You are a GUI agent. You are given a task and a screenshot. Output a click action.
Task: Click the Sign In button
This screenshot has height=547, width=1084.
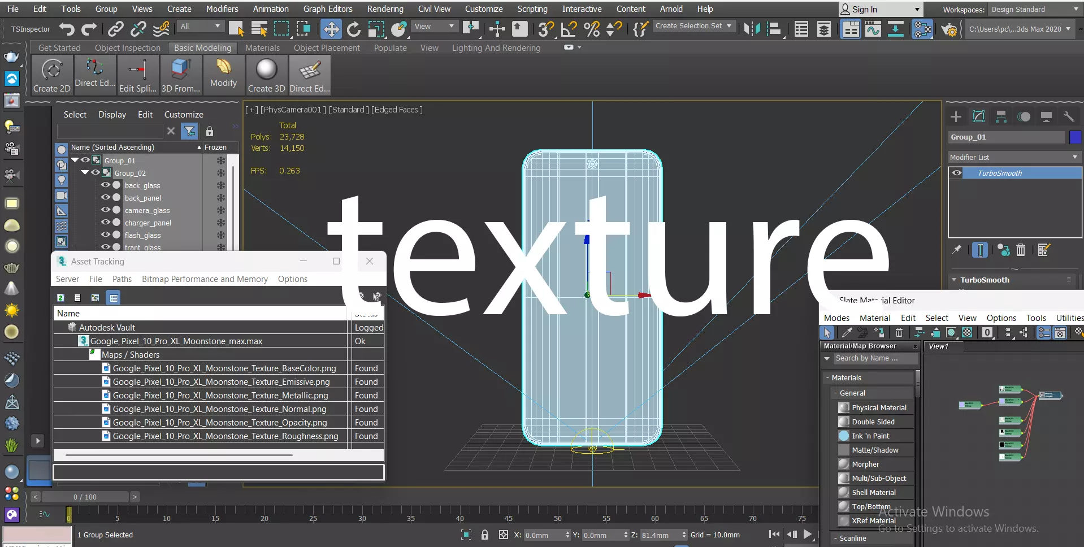[881, 10]
